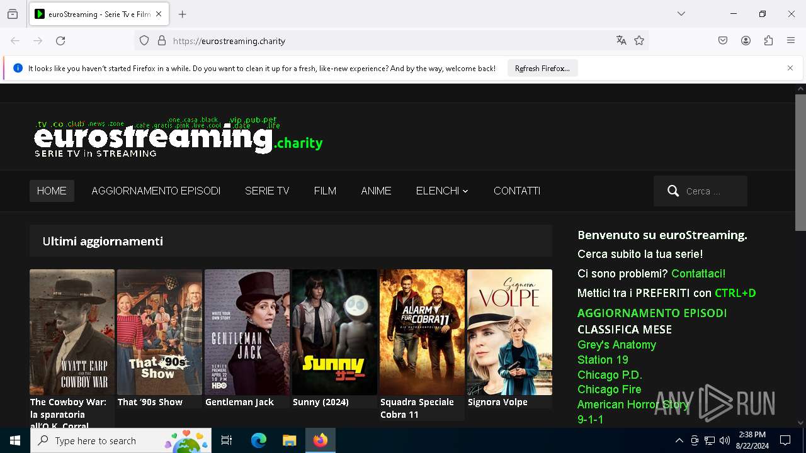
Task: Open the Windows Start menu
Action: coord(15,440)
